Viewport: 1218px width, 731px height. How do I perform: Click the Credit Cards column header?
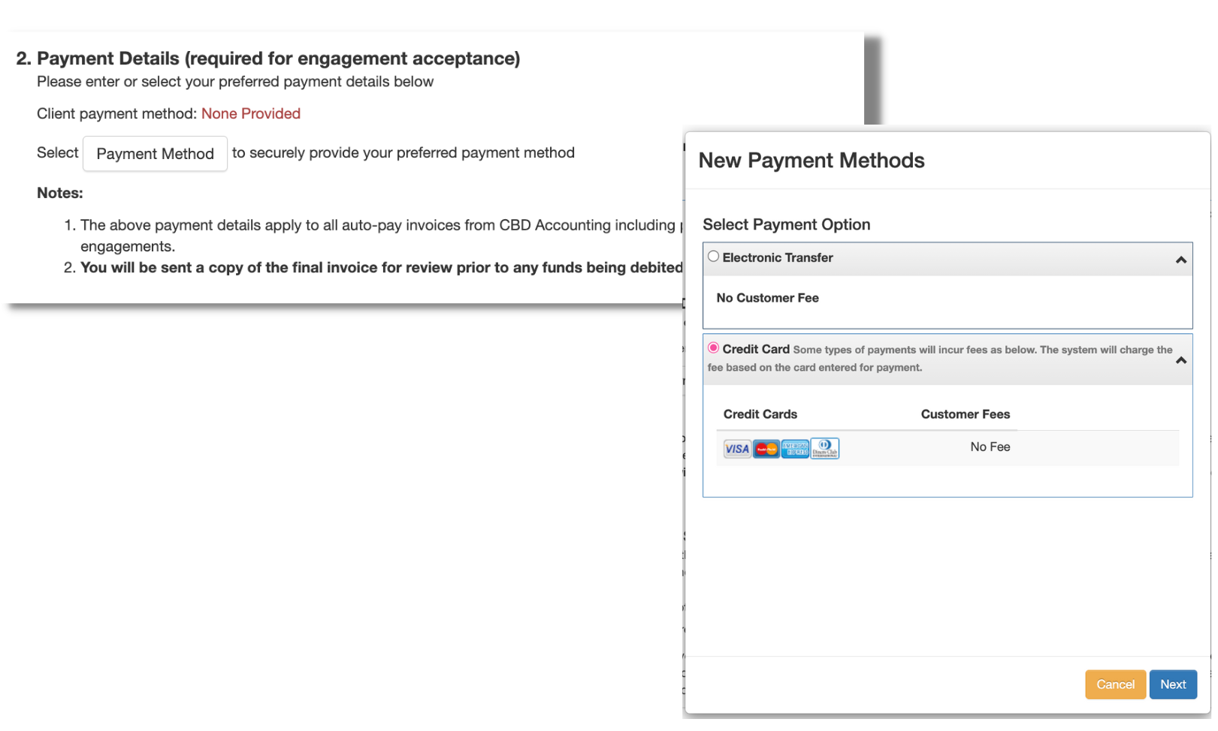[x=760, y=414]
